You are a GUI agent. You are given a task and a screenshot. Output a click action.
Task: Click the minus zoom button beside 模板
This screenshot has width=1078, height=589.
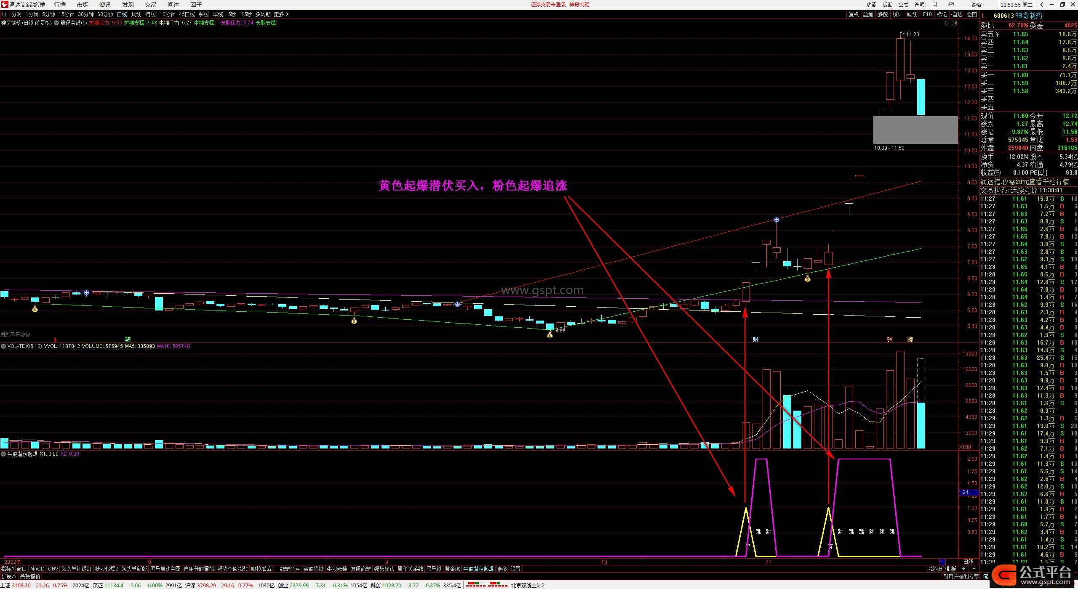click(974, 569)
